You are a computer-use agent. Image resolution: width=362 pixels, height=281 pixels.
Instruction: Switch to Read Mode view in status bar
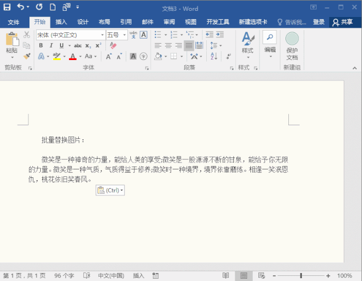pyautogui.click(x=225, y=275)
